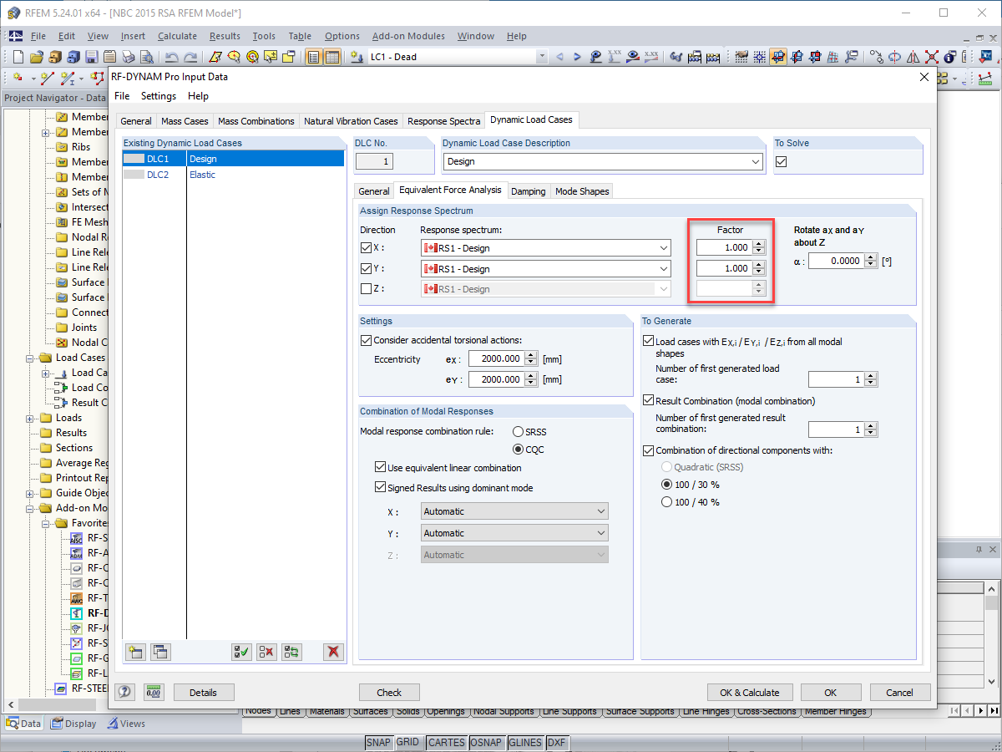Image resolution: width=1002 pixels, height=752 pixels.
Task: Open the Dynamic Load Case Description dropdown
Action: pyautogui.click(x=756, y=161)
